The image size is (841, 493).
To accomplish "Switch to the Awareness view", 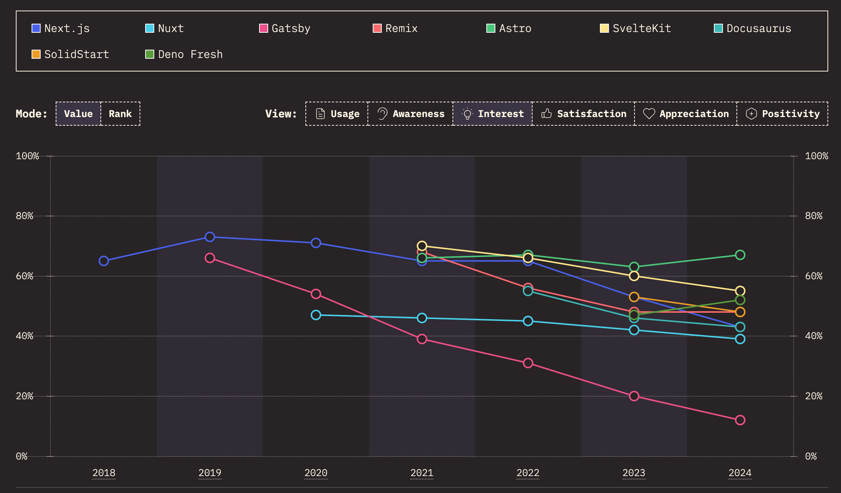I will [x=410, y=114].
